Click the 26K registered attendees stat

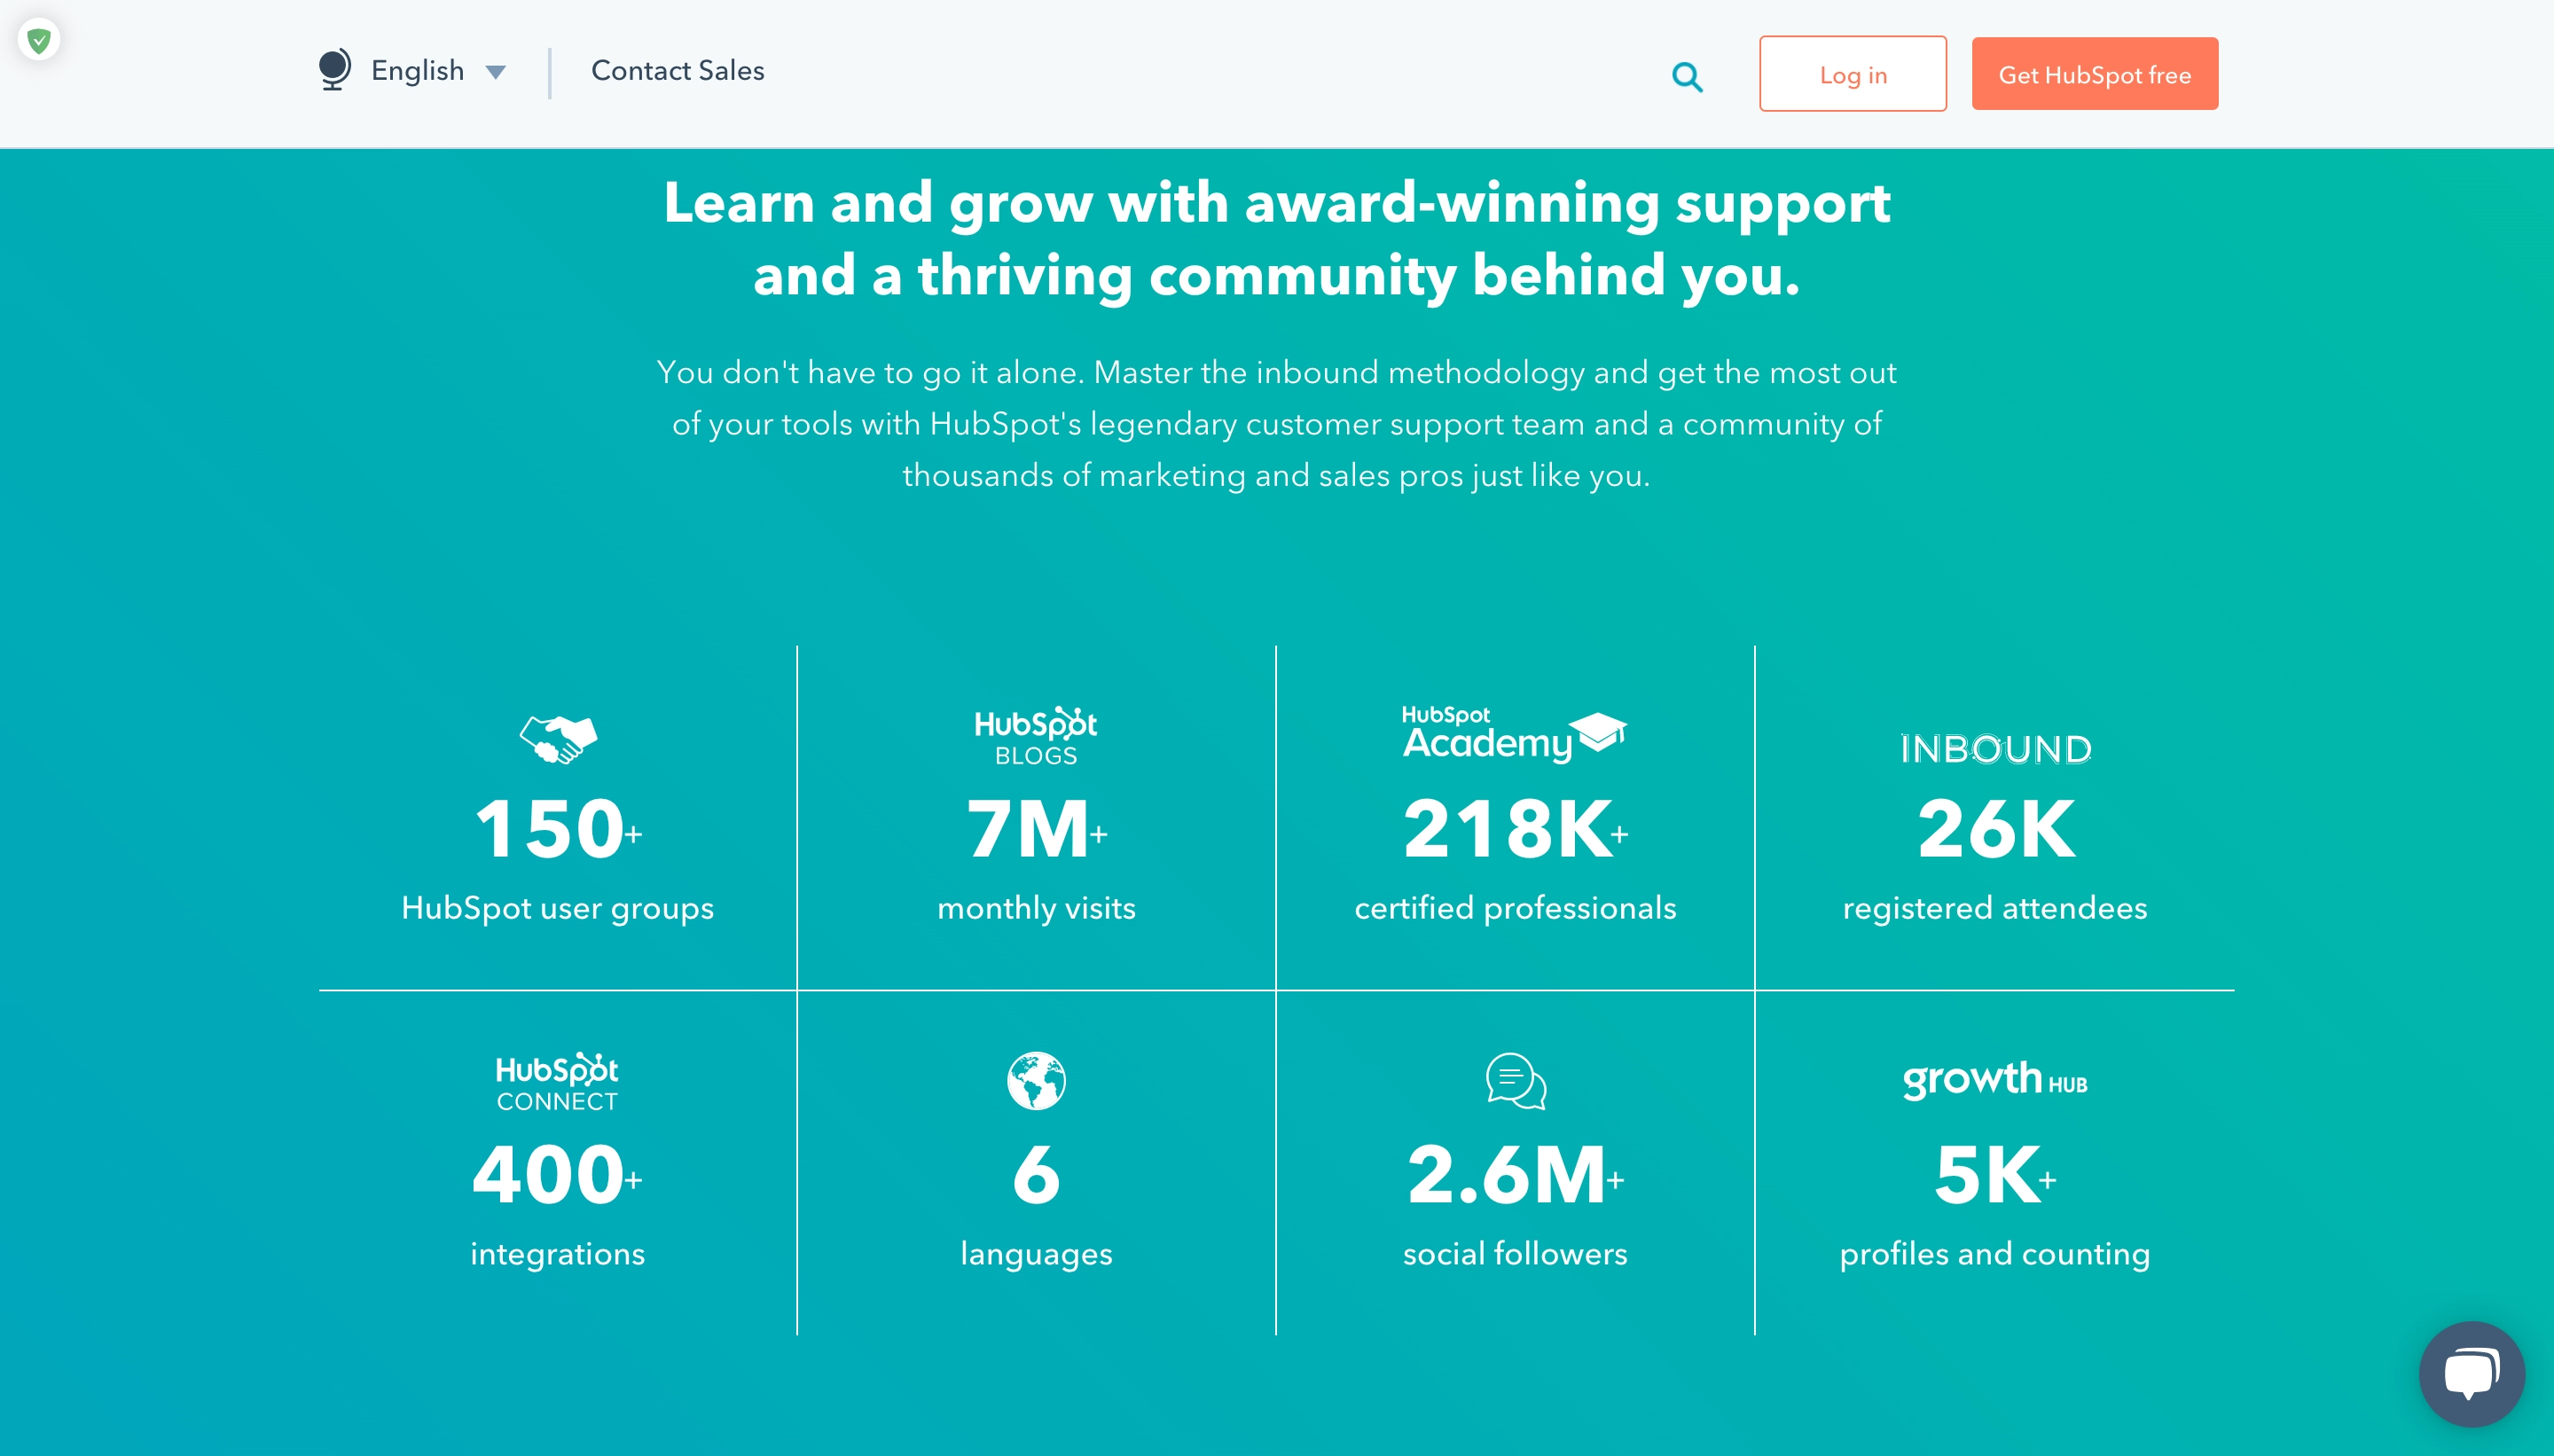1994,827
